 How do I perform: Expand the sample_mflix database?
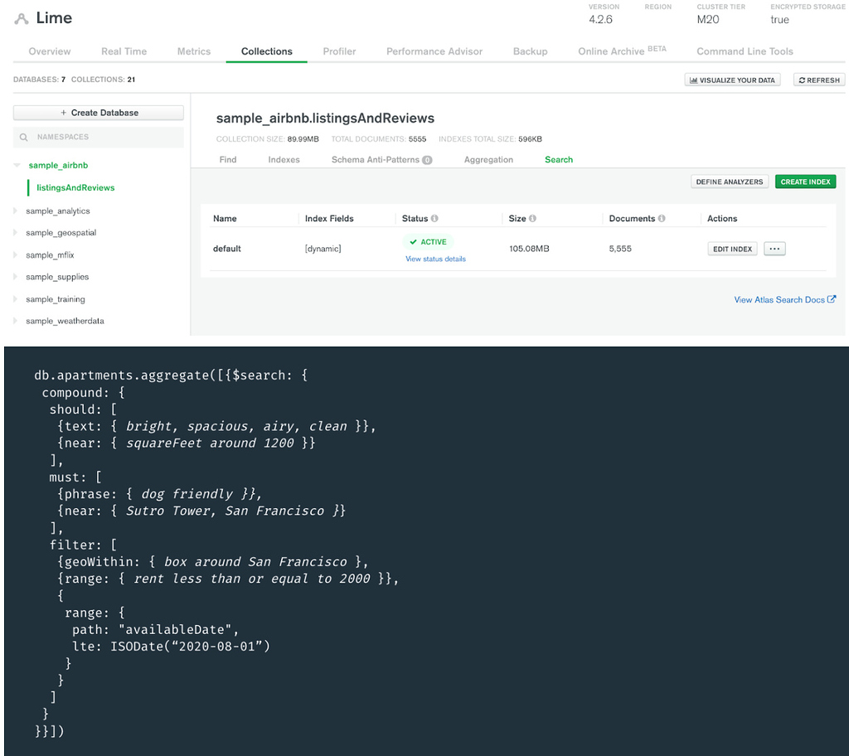pos(15,255)
